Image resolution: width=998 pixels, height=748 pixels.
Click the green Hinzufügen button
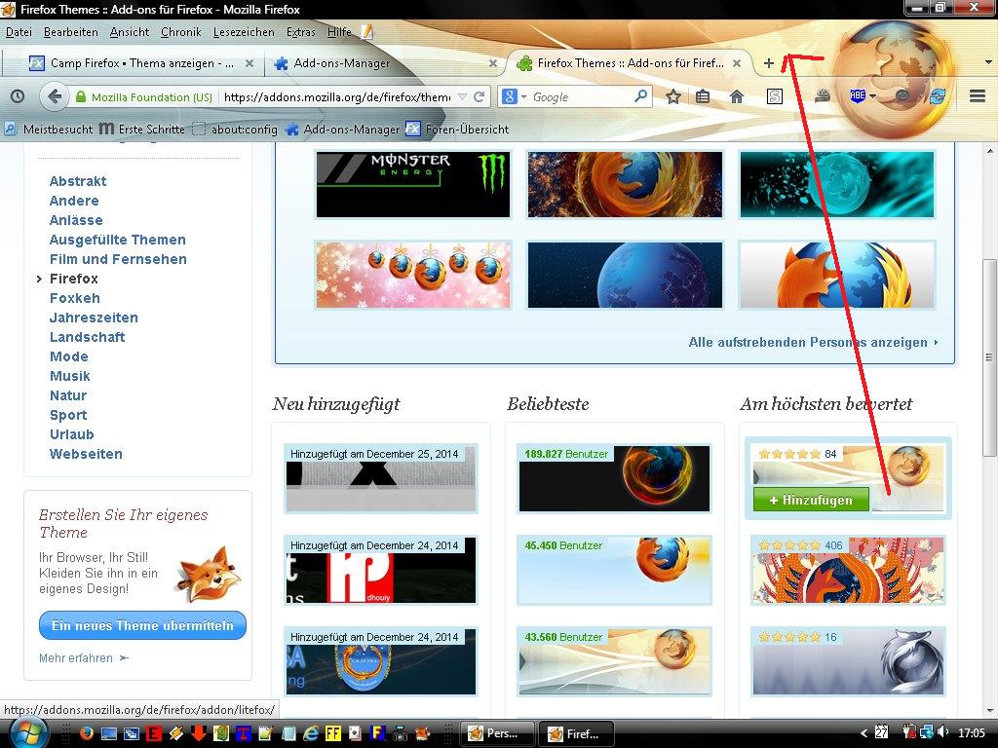[811, 500]
